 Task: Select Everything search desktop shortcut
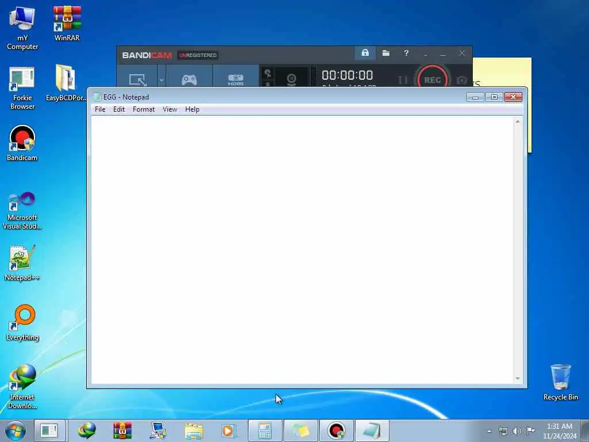click(x=22, y=322)
